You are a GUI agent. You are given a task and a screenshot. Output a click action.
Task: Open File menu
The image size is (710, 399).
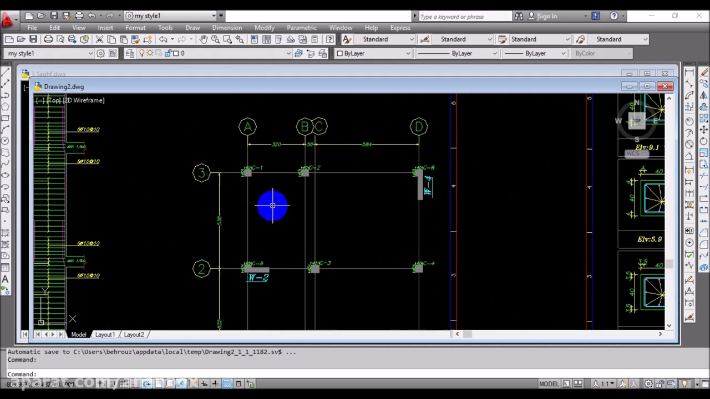pos(32,28)
